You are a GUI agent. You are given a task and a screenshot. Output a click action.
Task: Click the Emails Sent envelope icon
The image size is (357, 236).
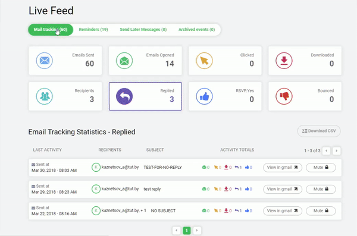pyautogui.click(x=45, y=61)
